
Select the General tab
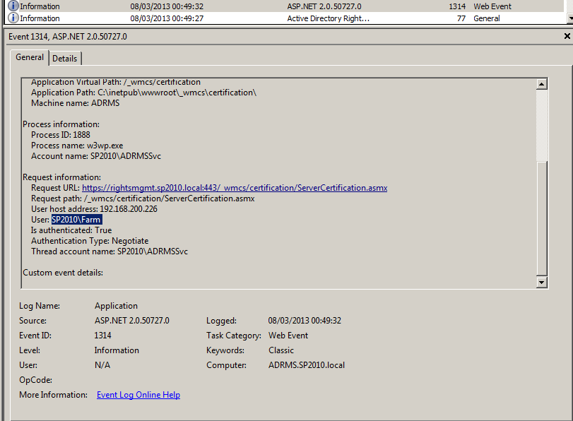[x=30, y=58]
